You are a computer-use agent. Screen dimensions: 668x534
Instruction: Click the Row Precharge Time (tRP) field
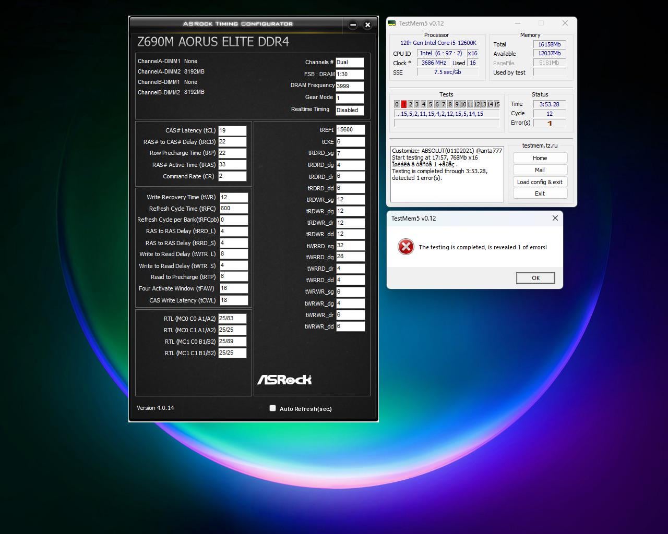[x=232, y=153]
